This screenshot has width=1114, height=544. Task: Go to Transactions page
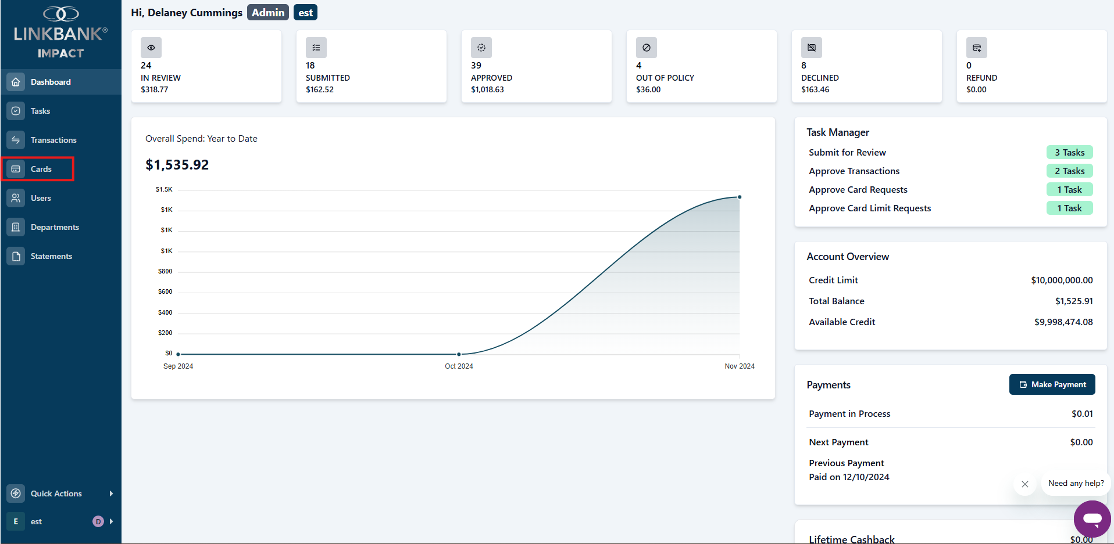pyautogui.click(x=61, y=140)
